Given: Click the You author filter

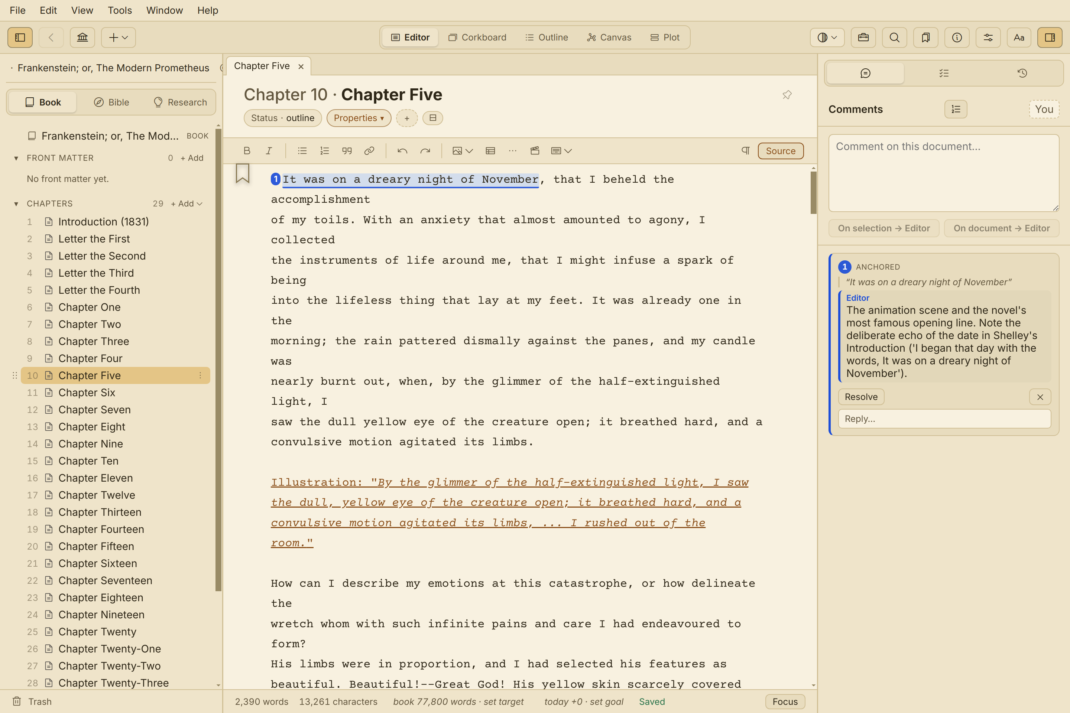Looking at the screenshot, I should click(1044, 109).
